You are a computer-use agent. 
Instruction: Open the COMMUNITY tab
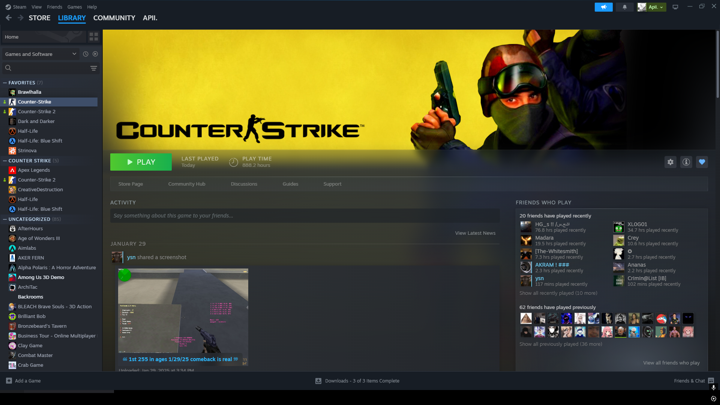(x=114, y=18)
